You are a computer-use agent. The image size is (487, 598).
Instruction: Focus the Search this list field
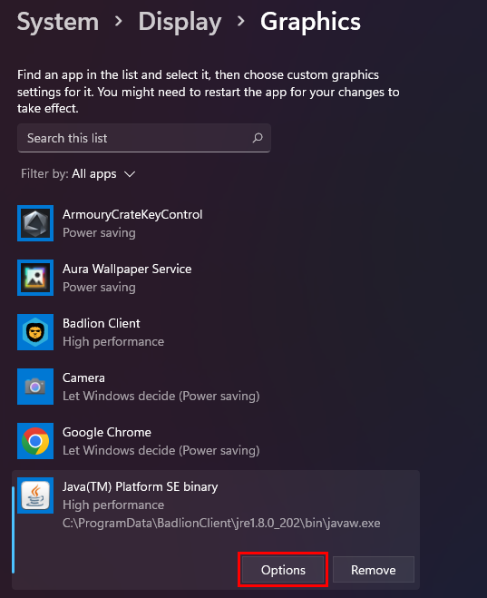point(144,138)
